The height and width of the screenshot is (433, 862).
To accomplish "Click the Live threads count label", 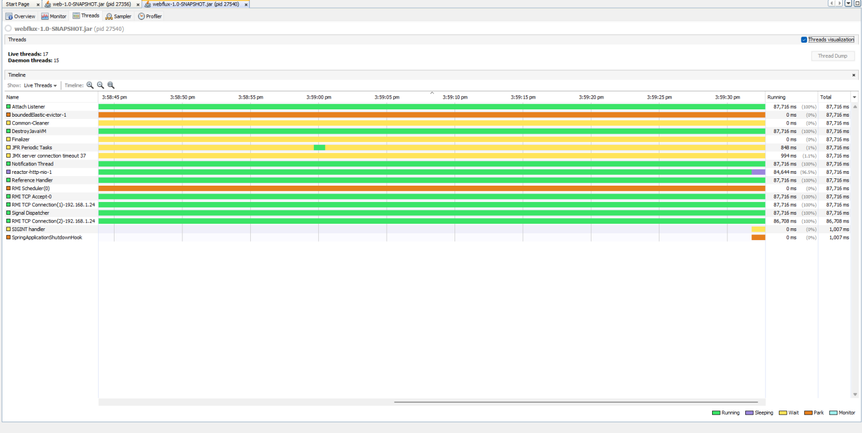I will 28,54.
